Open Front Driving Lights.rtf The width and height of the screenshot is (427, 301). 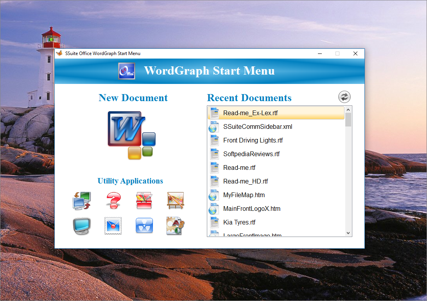253,141
